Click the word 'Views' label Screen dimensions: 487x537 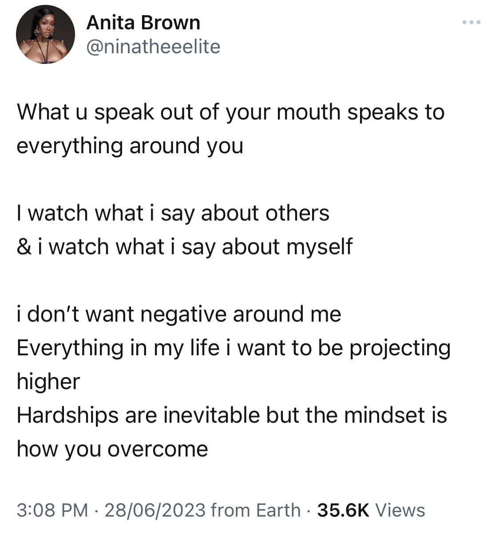(x=400, y=510)
